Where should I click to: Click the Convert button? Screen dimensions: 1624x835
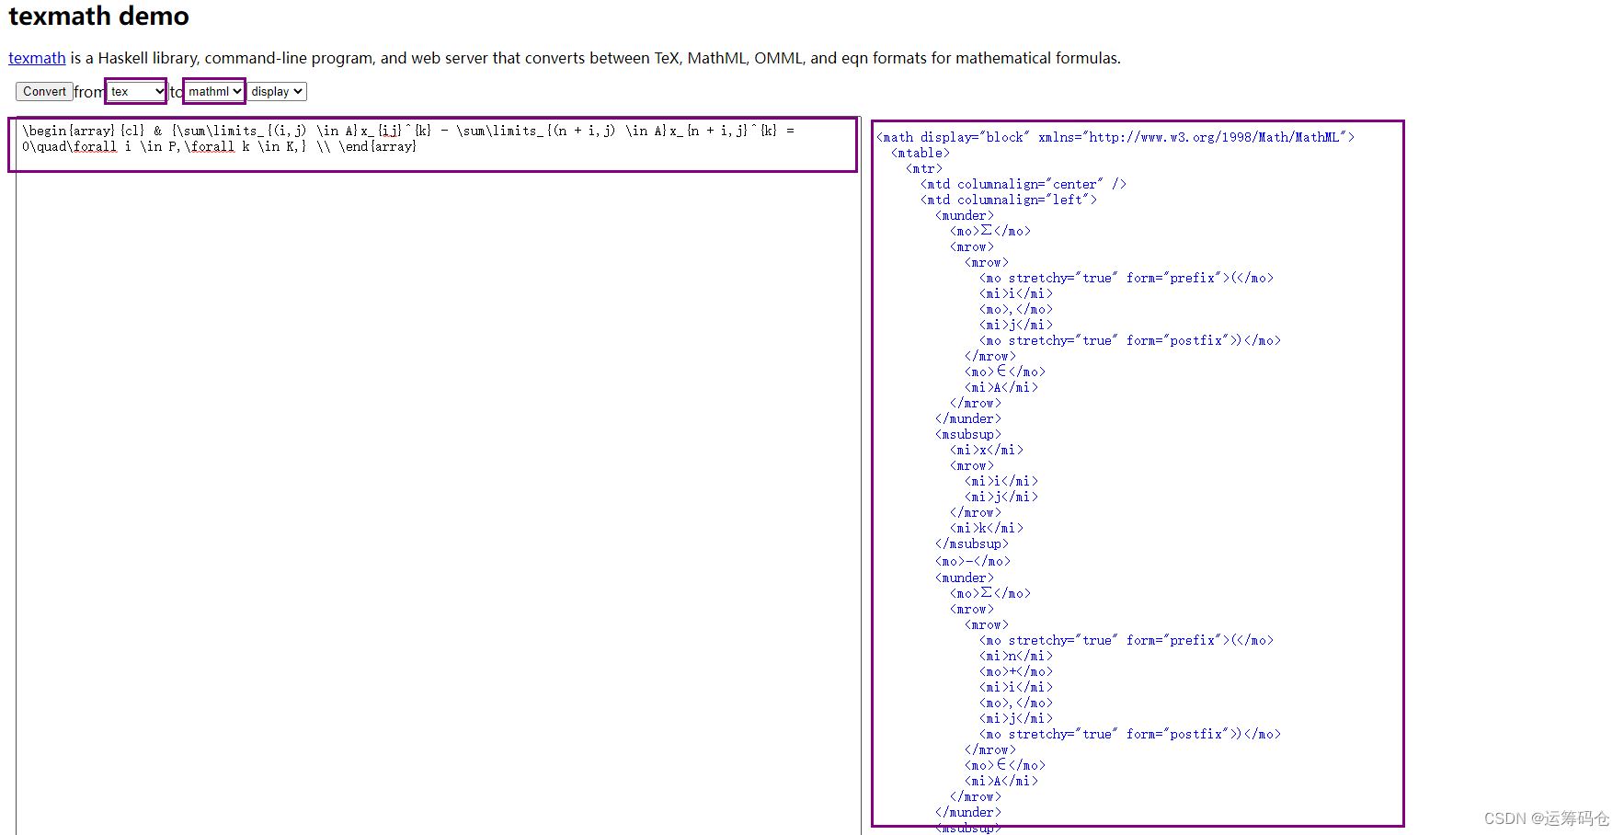coord(43,91)
